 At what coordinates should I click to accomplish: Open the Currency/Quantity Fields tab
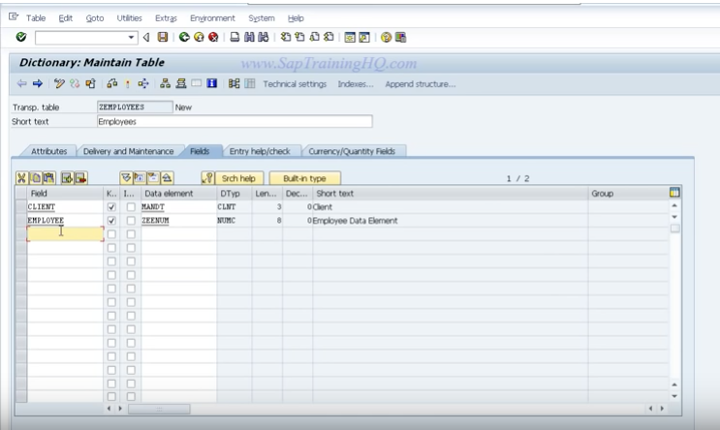356,151
